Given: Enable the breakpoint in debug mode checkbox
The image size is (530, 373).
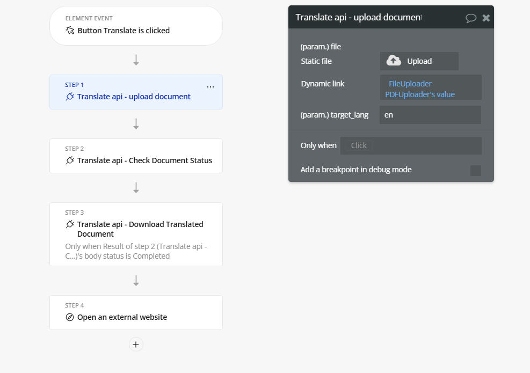Looking at the screenshot, I should [475, 170].
